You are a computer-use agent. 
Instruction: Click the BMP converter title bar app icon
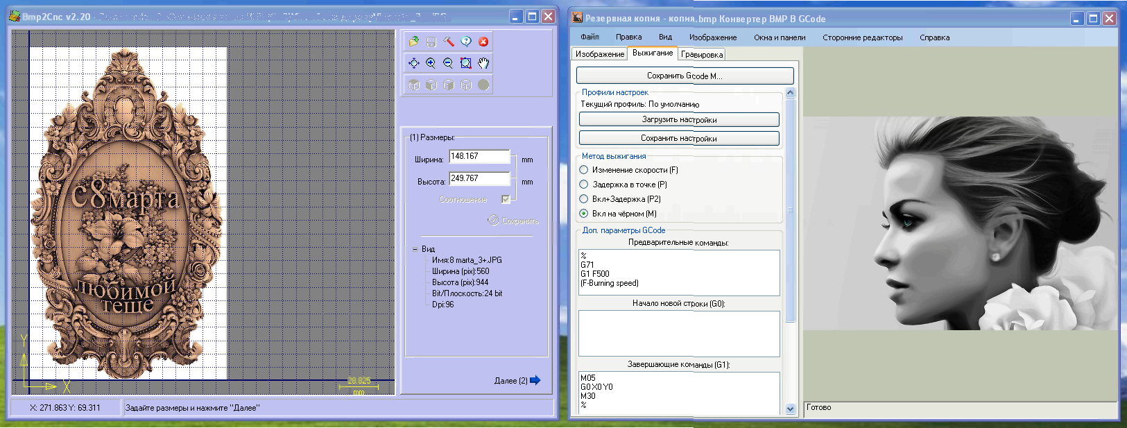[577, 18]
